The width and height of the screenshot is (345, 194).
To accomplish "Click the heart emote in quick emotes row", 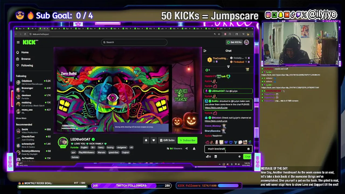I will [x=207, y=142].
